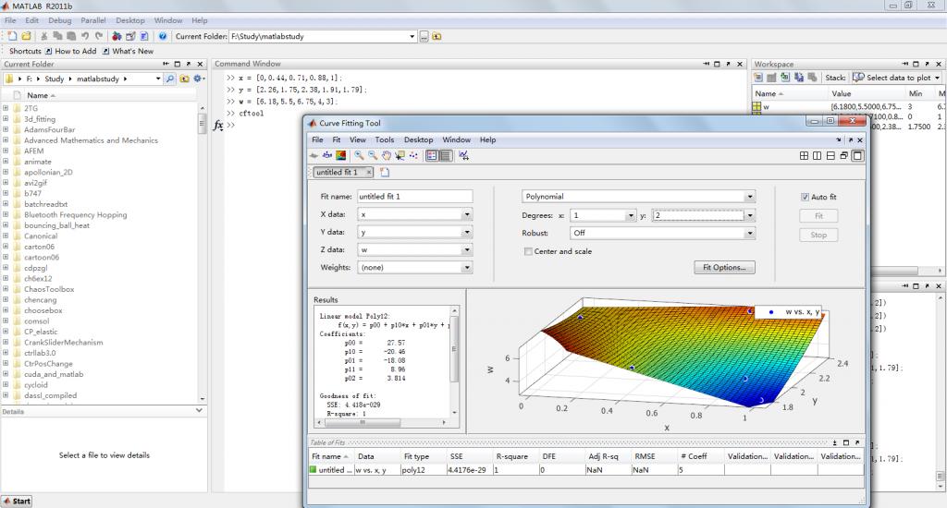The width and height of the screenshot is (947, 508).
Task: Open the Fit menu in Curve Fitting Tool
Action: [337, 139]
